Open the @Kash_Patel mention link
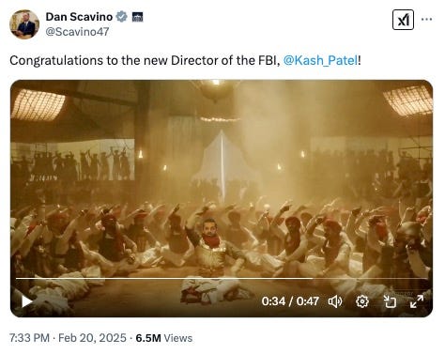Screen dimensions: 445x354 (320, 60)
